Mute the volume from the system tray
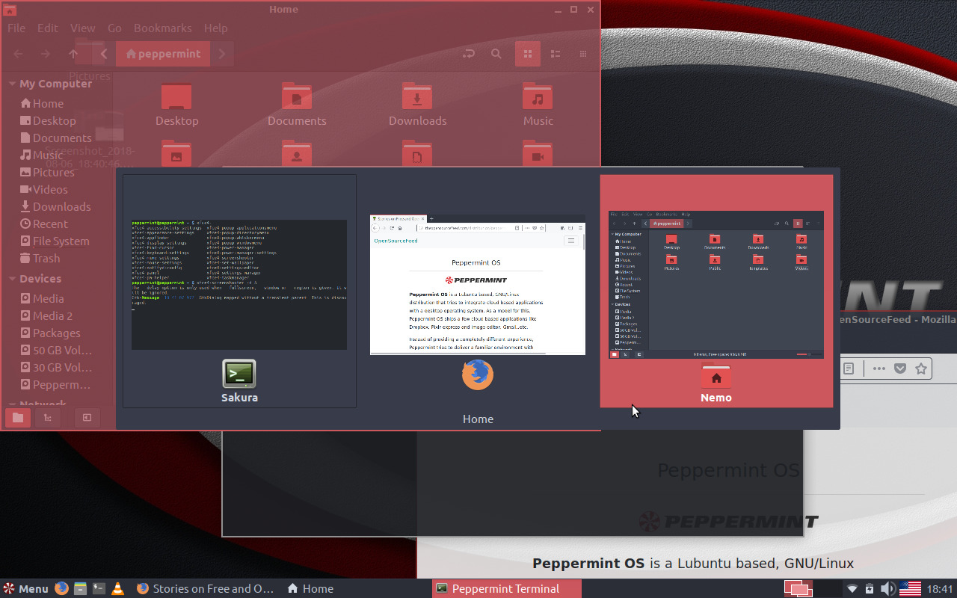This screenshot has height=598, width=957. coord(889,588)
